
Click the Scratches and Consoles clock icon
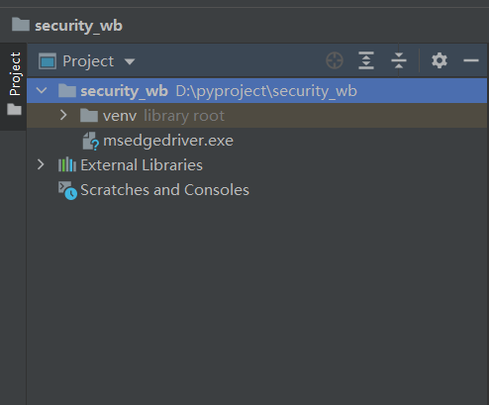[67, 190]
